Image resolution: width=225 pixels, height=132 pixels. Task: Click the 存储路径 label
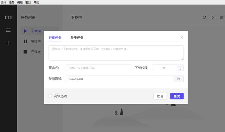(55, 78)
